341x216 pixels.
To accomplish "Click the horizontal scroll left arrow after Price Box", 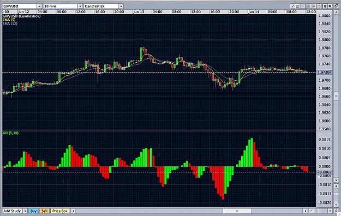I will (73, 211).
